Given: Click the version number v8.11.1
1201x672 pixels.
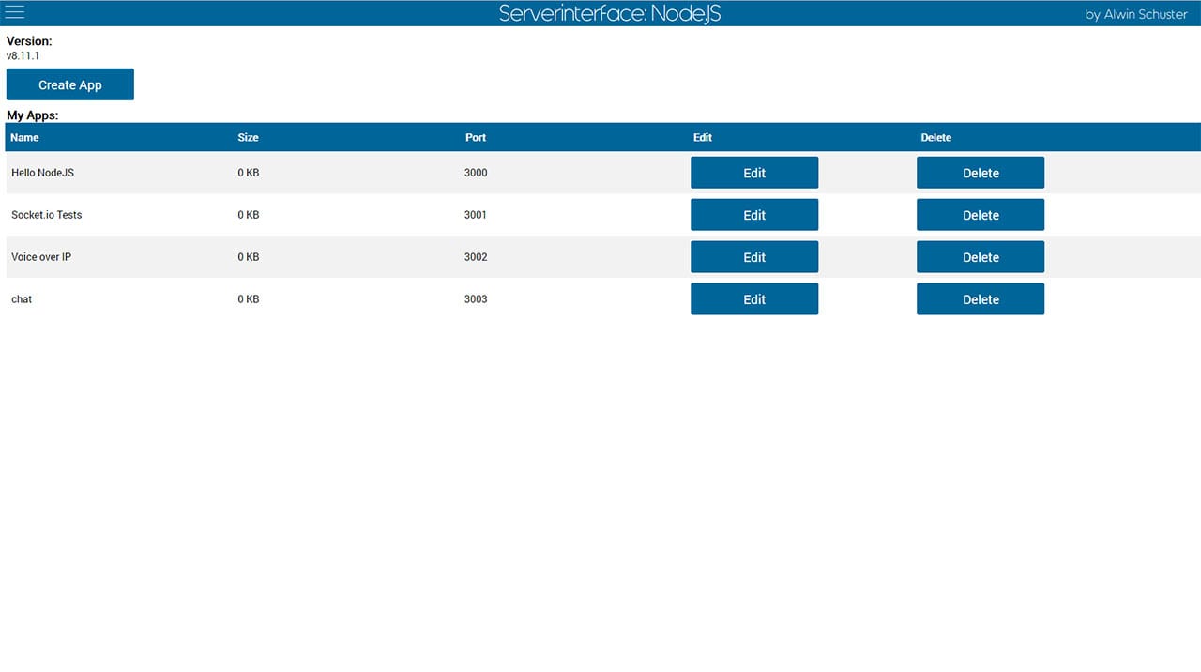Looking at the screenshot, I should [x=23, y=55].
